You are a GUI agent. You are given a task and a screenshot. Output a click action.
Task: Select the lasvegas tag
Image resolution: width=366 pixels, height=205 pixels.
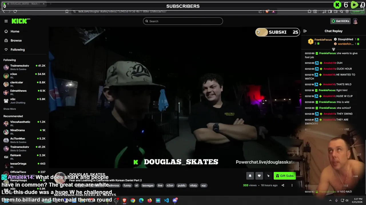pos(148,185)
